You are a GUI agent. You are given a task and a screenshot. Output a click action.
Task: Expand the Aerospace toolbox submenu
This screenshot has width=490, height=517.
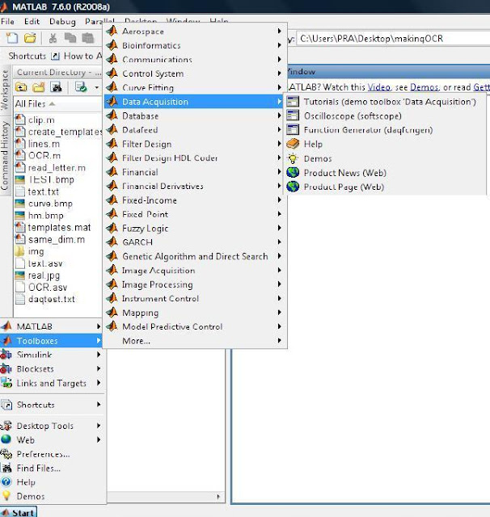(x=194, y=32)
